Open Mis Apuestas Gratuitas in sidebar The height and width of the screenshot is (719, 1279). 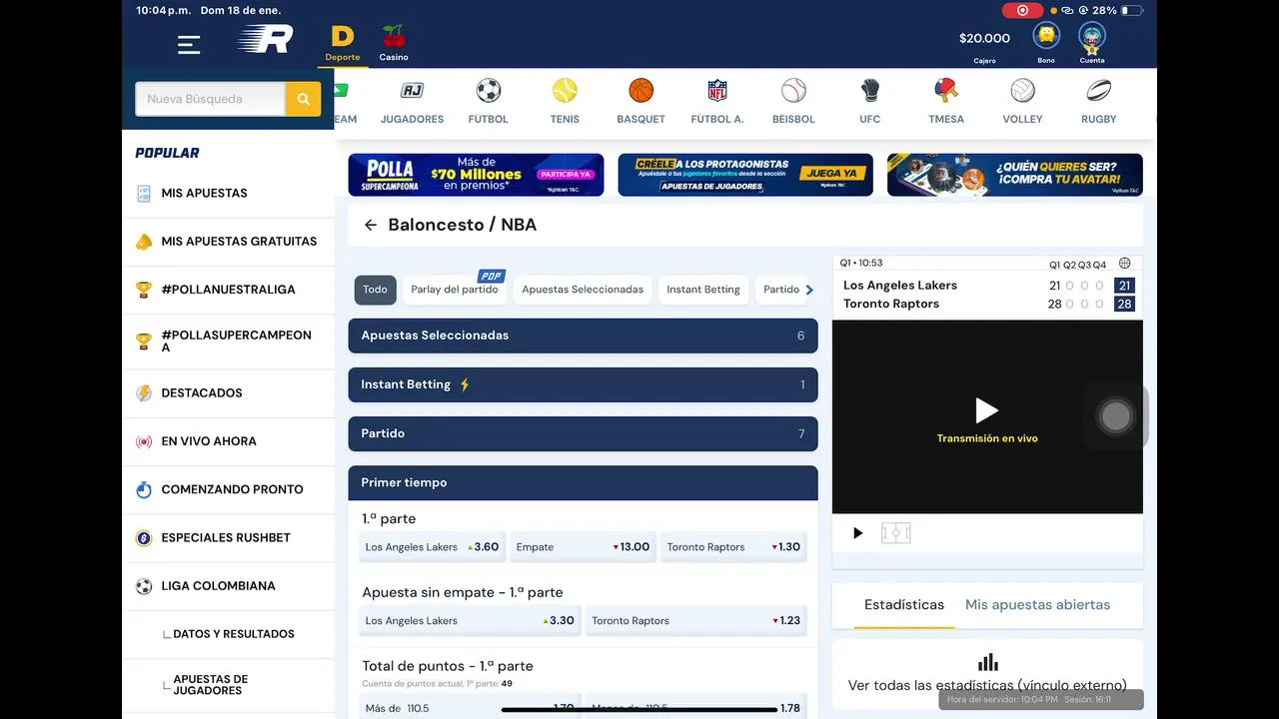(x=228, y=242)
